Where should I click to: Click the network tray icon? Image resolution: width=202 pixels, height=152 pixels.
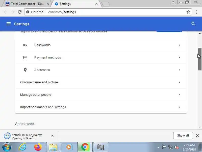[170, 147]
